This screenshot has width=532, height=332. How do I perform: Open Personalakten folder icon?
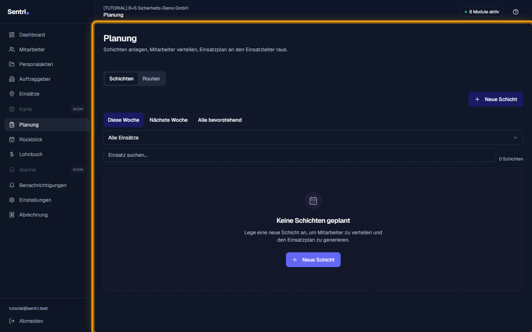coord(12,64)
